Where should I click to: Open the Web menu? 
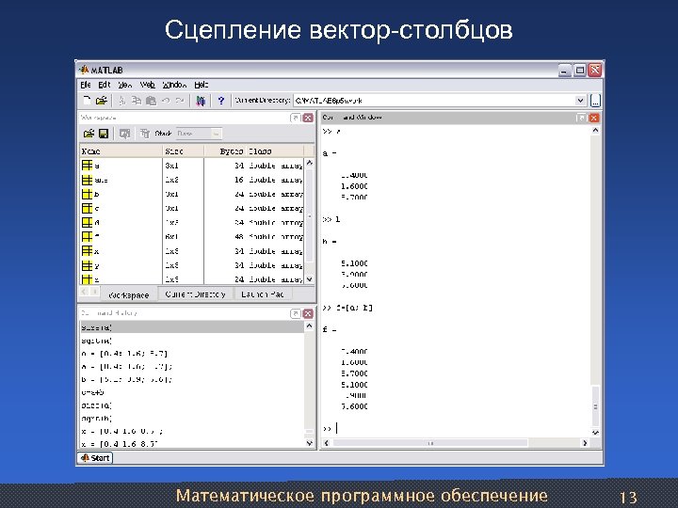[x=148, y=85]
